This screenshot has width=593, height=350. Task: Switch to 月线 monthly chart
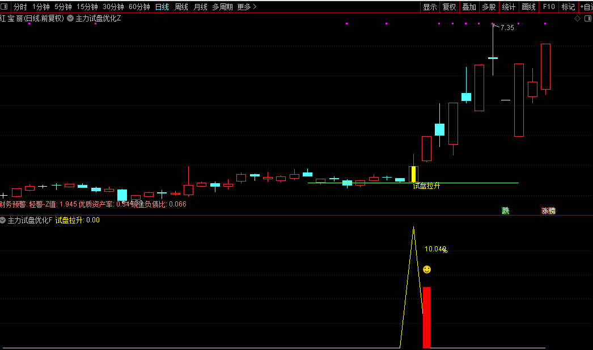pos(201,7)
